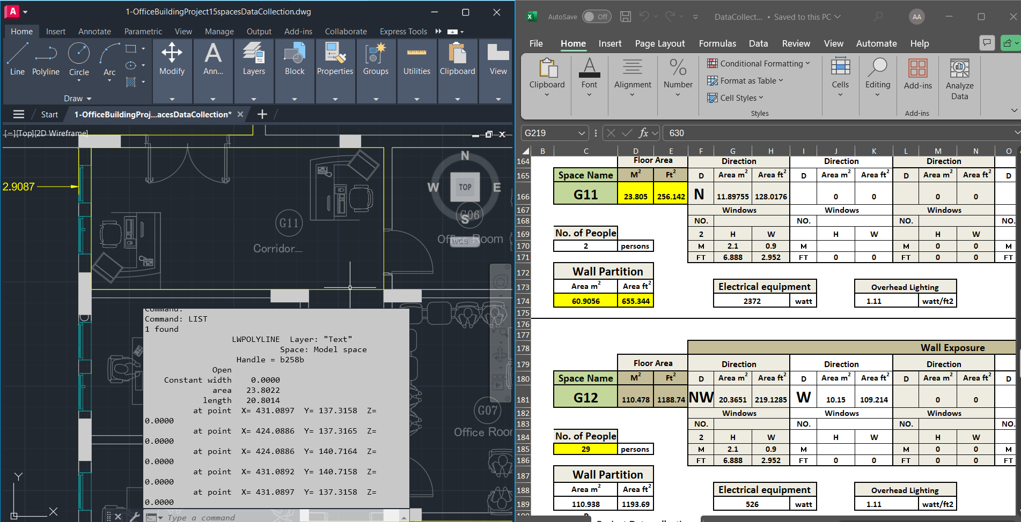
Task: Open the Utilities panel
Action: click(417, 71)
